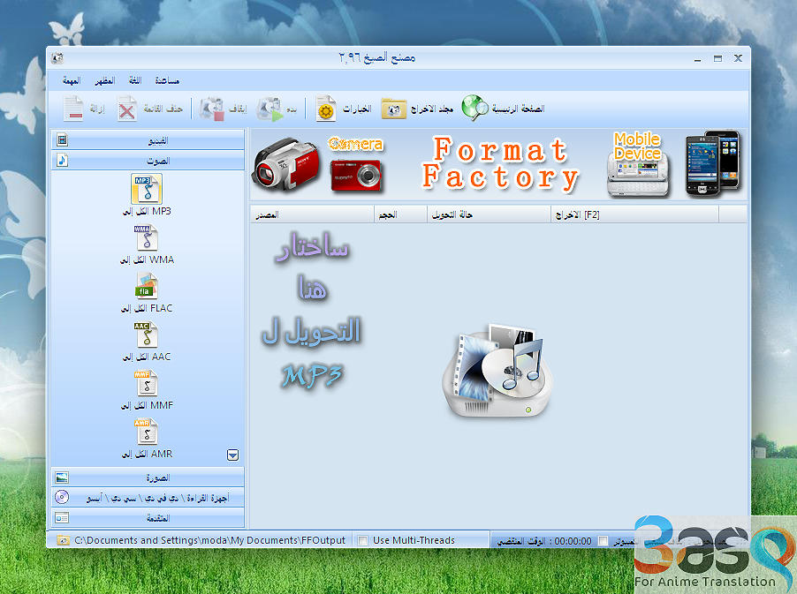Click the picture icon on الصورة bar

[62, 477]
